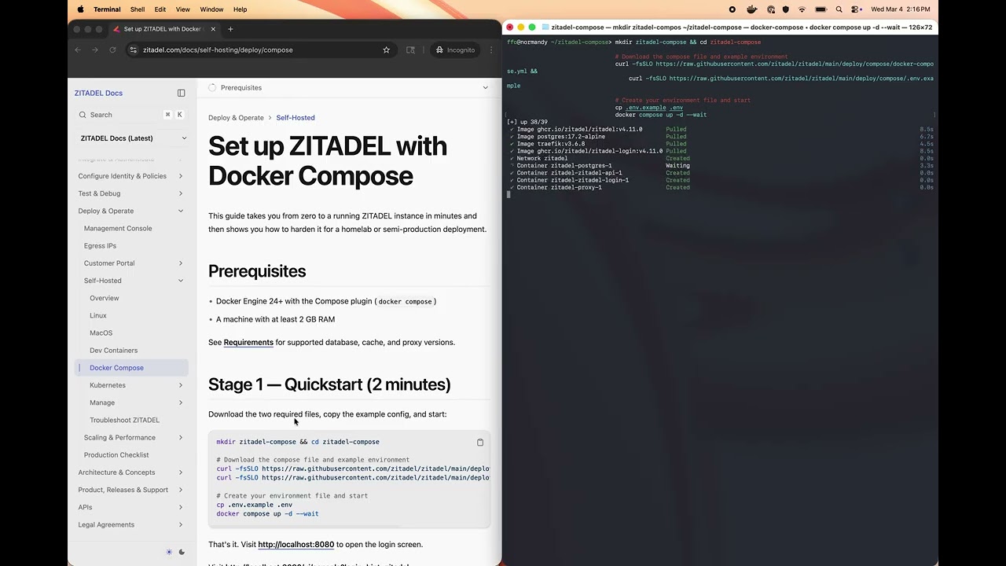The image size is (1006, 566).
Task: Open the http://localhost:8080 link
Action: 296,544
